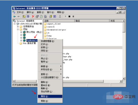Click the globe icon beside PhpMyAdmin
This screenshot has width=138, height=105.
[x=24, y=40]
